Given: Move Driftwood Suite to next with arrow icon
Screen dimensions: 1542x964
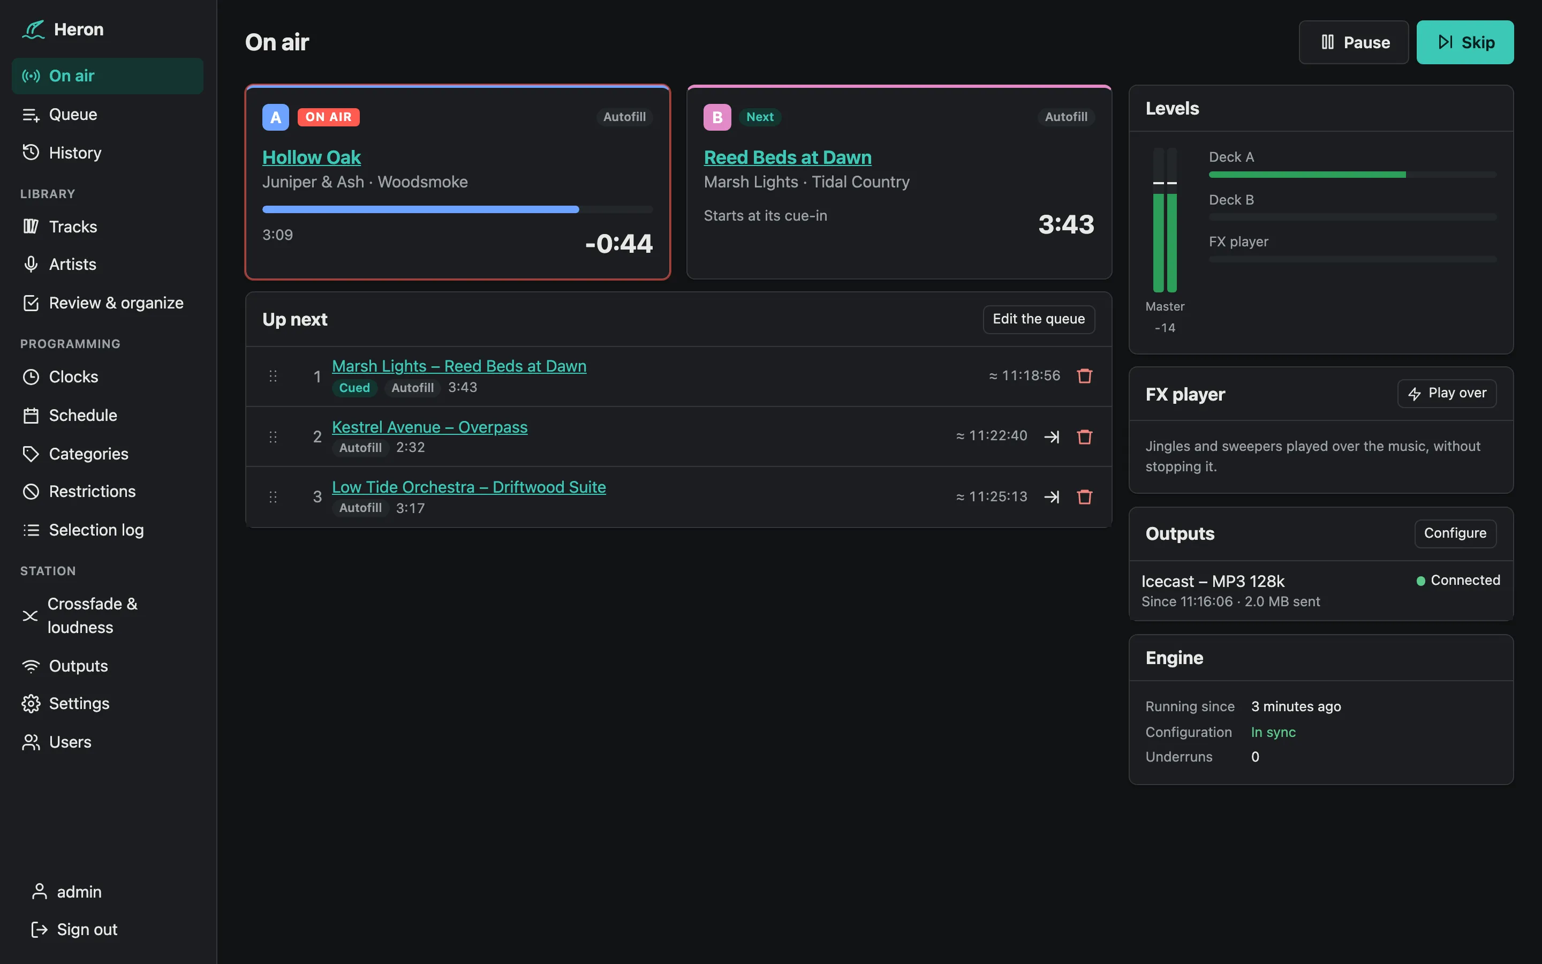Looking at the screenshot, I should (x=1052, y=496).
